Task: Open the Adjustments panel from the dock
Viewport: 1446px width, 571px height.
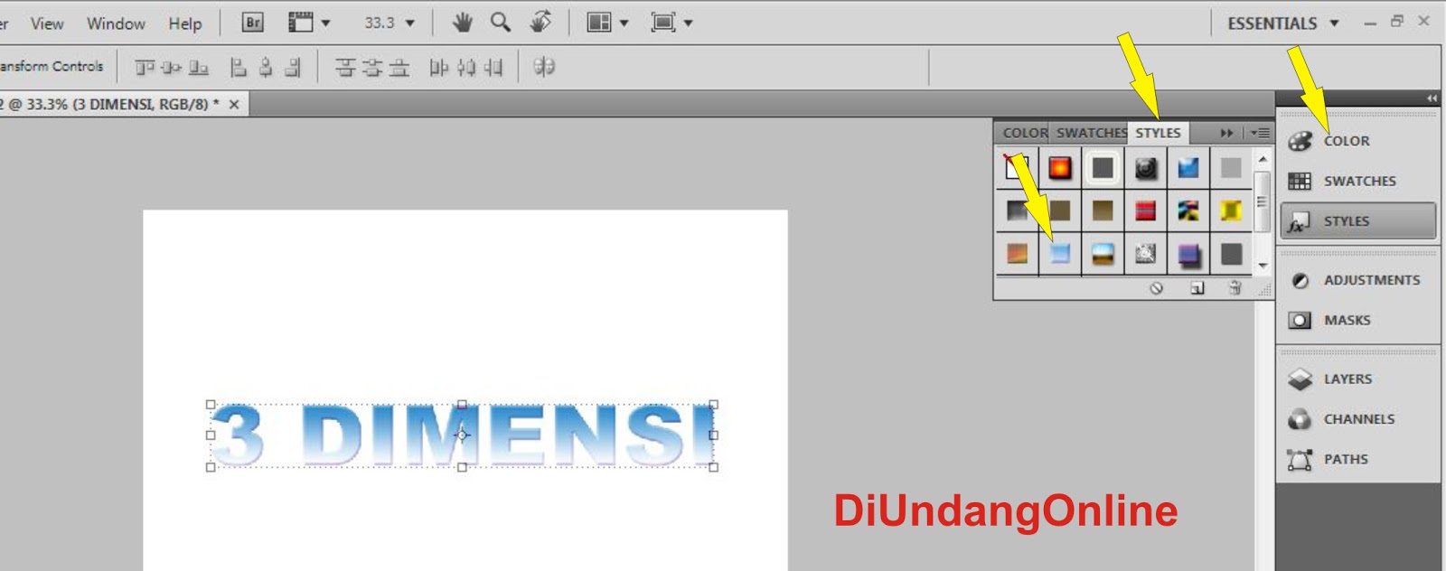Action: tap(1357, 280)
